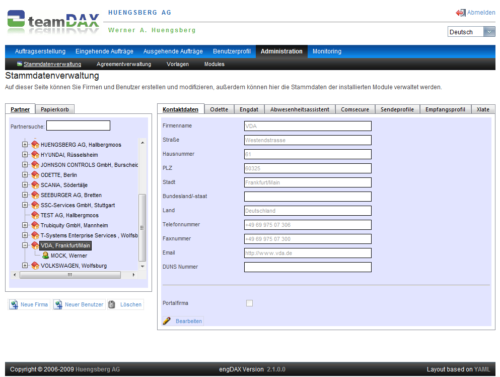
Task: Open the Eingehende Aufträge menu
Action: tap(104, 51)
